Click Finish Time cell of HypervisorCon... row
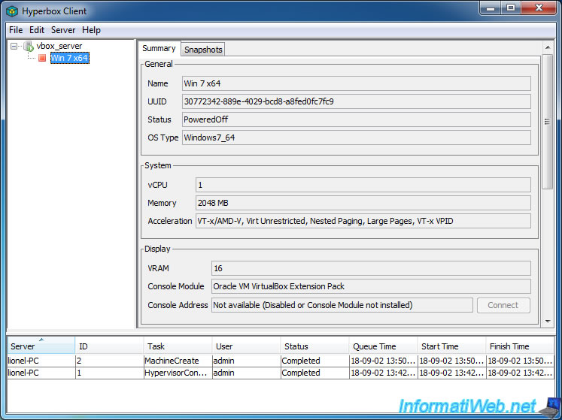The height and width of the screenshot is (420, 562). click(x=520, y=373)
